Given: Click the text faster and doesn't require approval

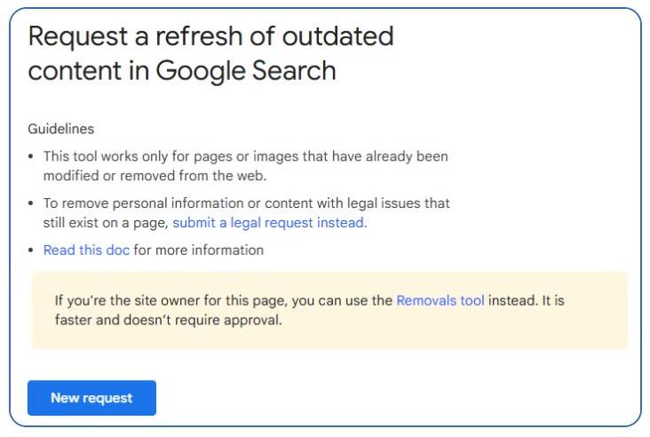Looking at the screenshot, I should tap(169, 320).
